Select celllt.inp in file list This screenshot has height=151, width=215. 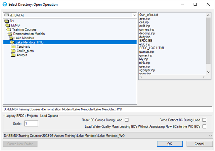pos(145,26)
